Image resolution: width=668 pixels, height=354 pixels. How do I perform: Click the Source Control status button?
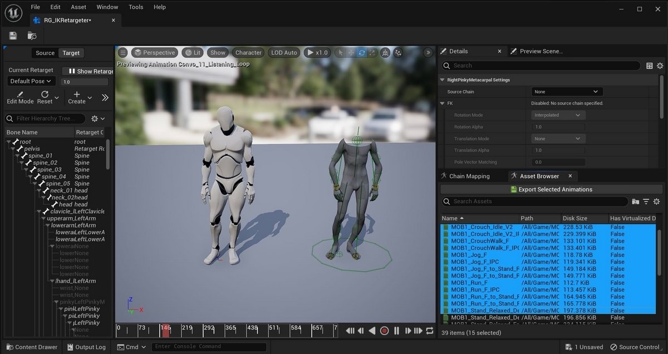pyautogui.click(x=635, y=347)
